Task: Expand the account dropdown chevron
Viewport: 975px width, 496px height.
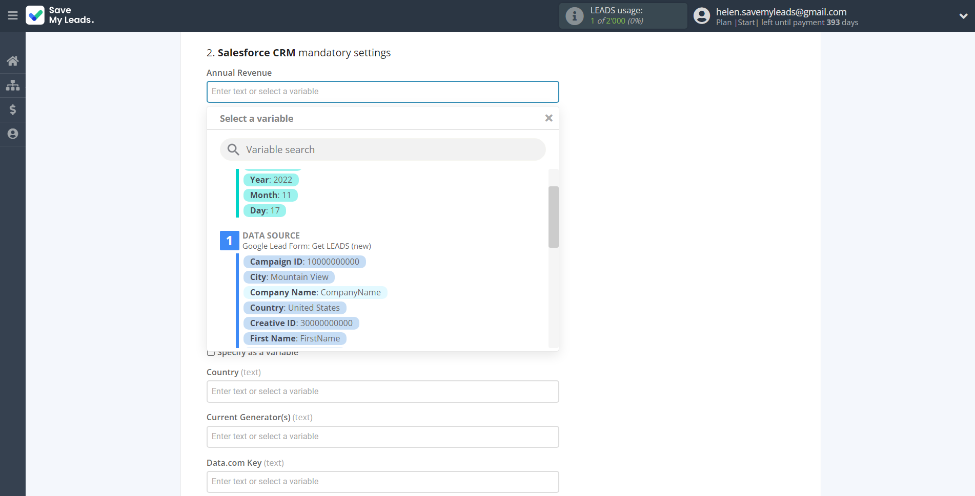Action: click(x=963, y=16)
